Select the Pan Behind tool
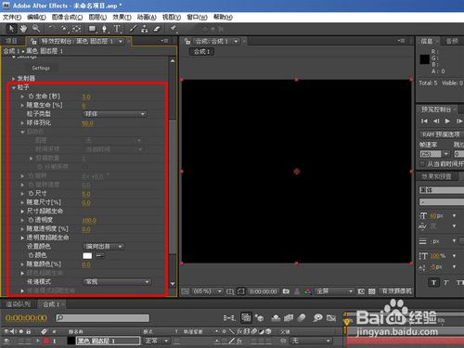The width and height of the screenshot is (464, 348). tap(76, 29)
